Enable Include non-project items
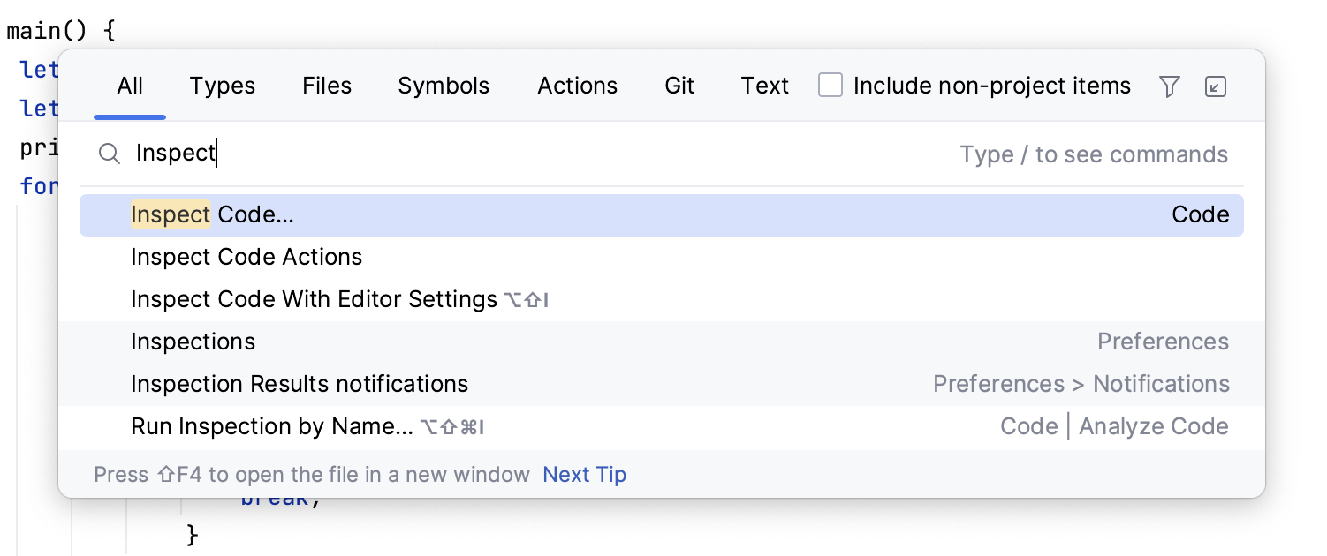Viewport: 1327px width, 556px height. click(x=830, y=86)
